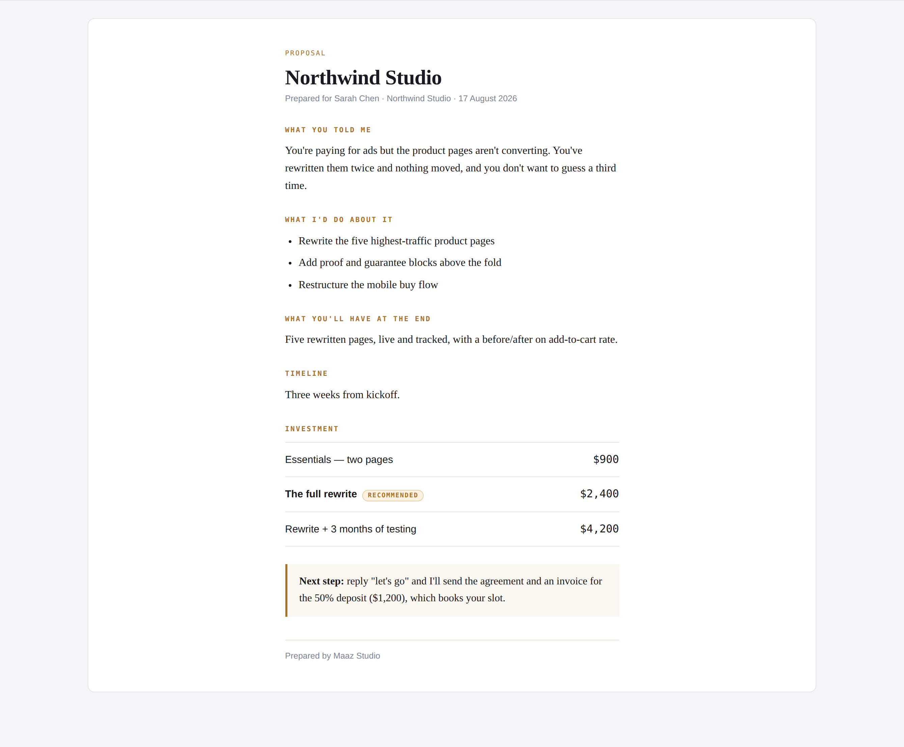Choose the 'Essentials — two pages' pricing row
This screenshot has height=747, width=904.
452,460
